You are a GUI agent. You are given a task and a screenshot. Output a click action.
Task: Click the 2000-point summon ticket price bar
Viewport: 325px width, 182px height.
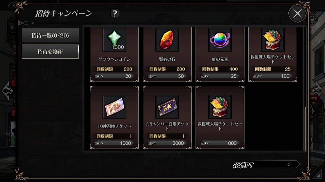[167, 143]
